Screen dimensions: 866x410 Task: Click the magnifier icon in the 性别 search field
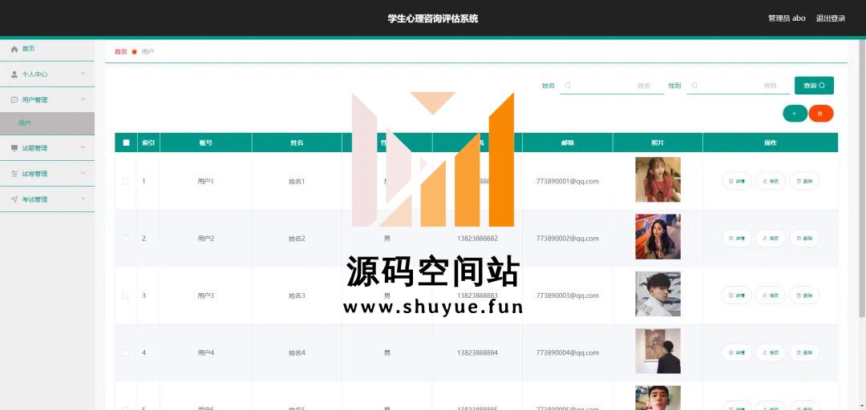[x=694, y=86]
